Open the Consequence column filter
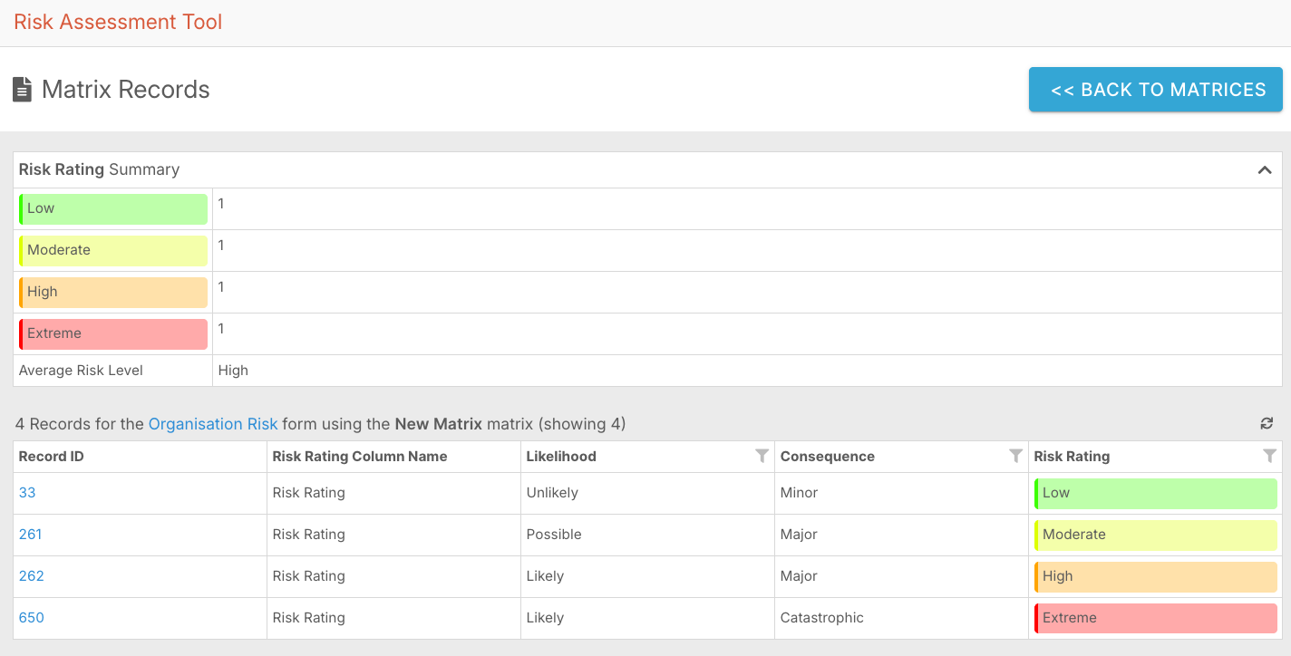 click(x=1016, y=457)
